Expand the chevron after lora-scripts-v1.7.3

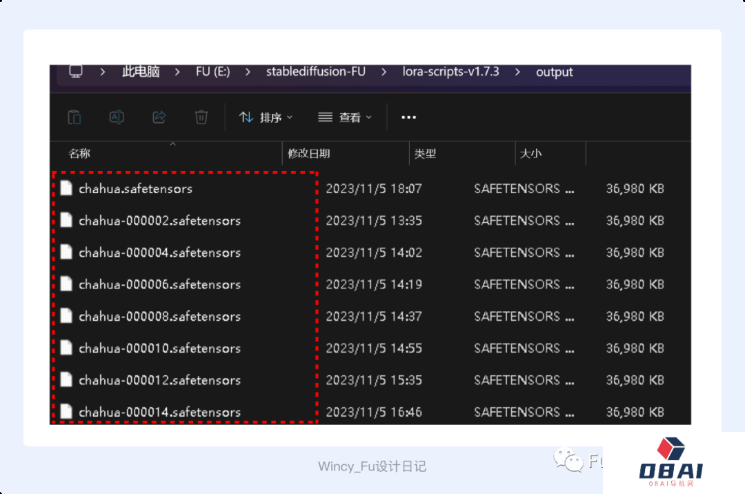pos(518,72)
